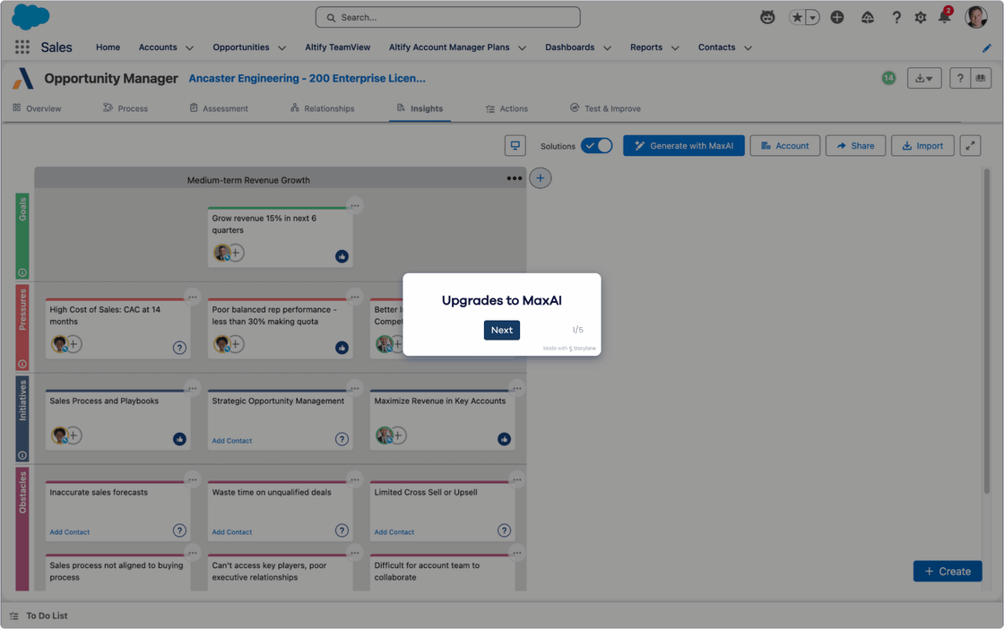Open the book guide icon
Viewport: 1004px width, 629px height.
click(x=981, y=78)
